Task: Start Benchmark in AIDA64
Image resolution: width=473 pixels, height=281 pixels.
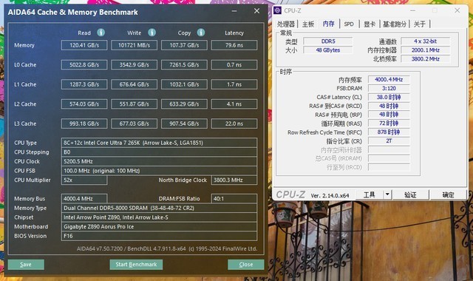Action: pyautogui.click(x=136, y=265)
